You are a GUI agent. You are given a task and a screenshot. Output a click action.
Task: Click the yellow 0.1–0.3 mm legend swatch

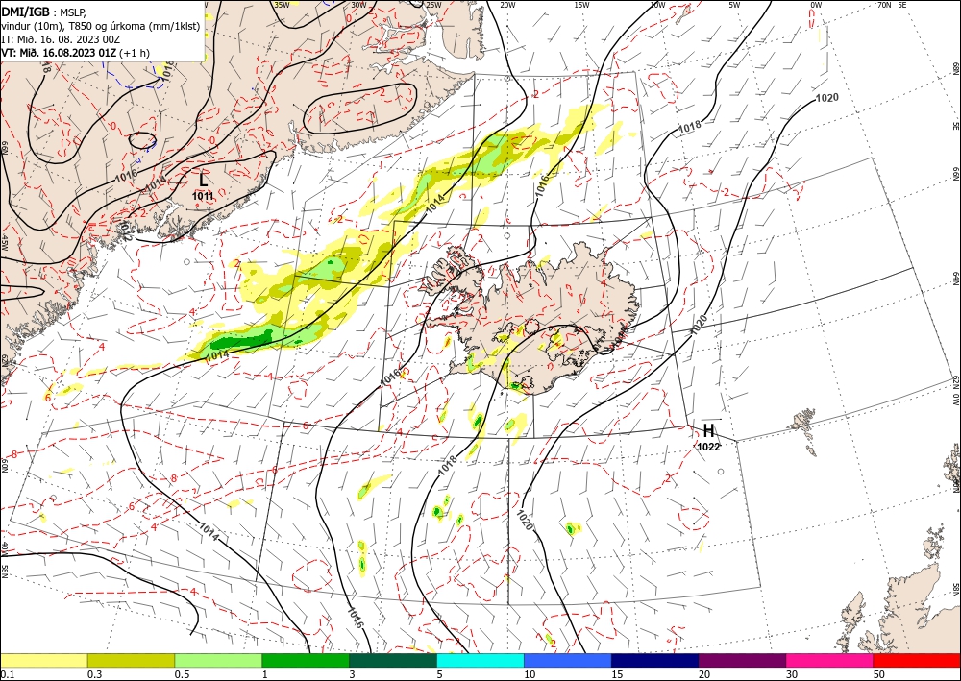coord(44,660)
